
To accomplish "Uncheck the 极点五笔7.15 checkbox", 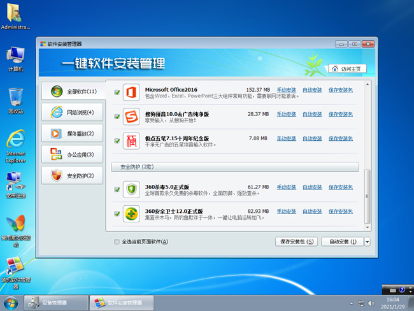I will (x=117, y=141).
